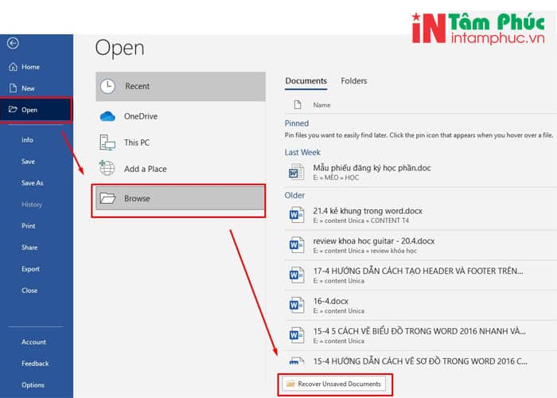This screenshot has height=398, width=557.
Task: Click the Browse folder icon
Action: (x=107, y=198)
